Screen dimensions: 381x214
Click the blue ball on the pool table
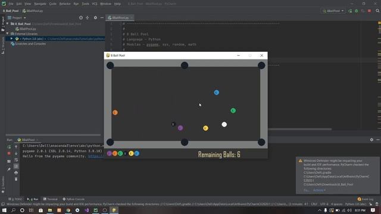pyautogui.click(x=217, y=93)
